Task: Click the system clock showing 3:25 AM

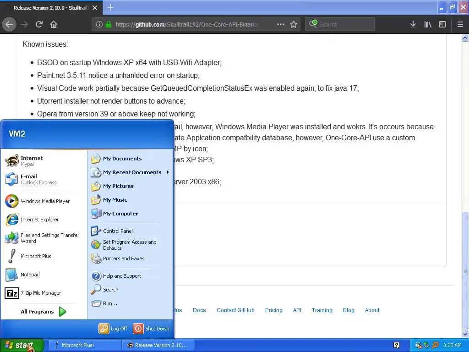Action: click(x=452, y=345)
